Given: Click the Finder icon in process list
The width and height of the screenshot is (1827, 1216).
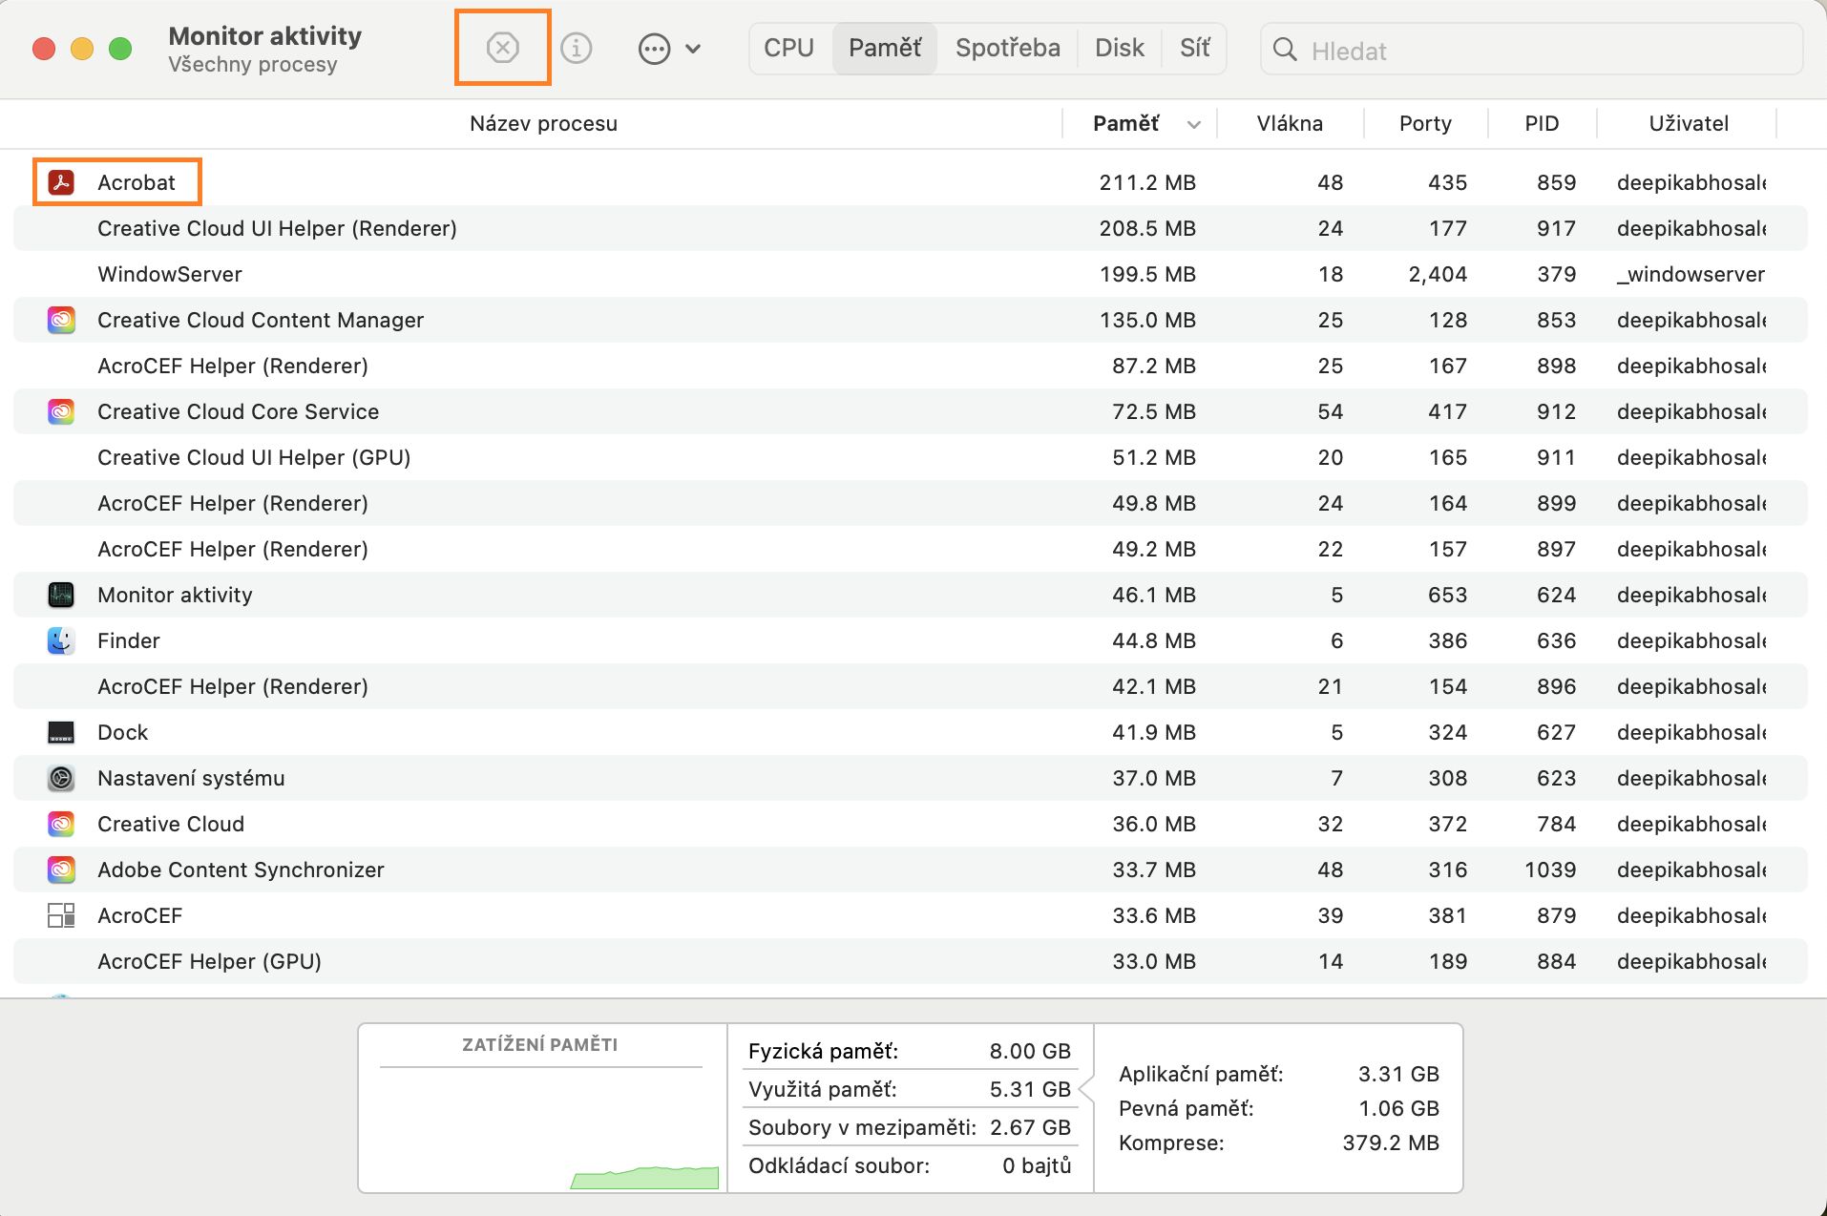Looking at the screenshot, I should point(61,640).
